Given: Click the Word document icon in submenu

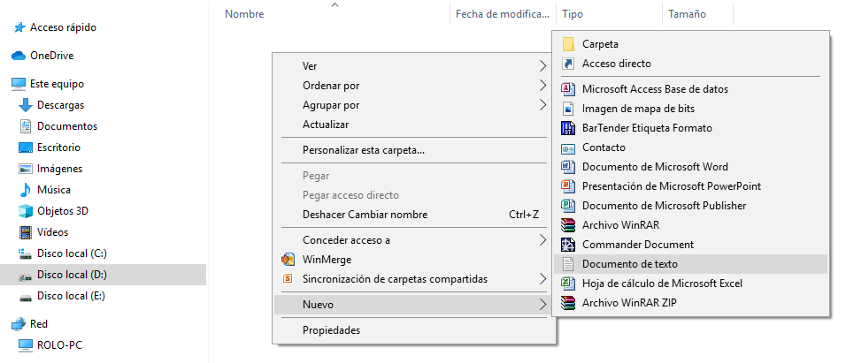Looking at the screenshot, I should [568, 167].
